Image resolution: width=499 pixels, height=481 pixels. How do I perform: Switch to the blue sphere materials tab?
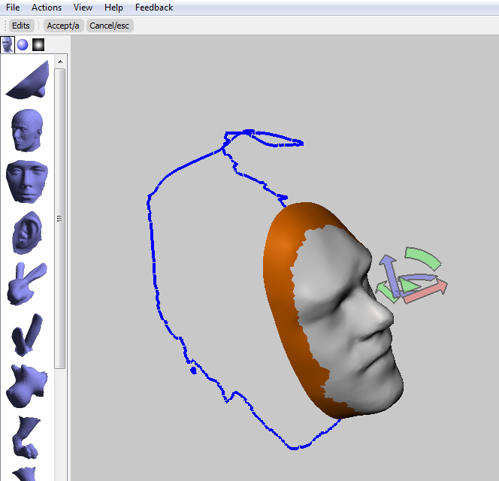coord(23,44)
